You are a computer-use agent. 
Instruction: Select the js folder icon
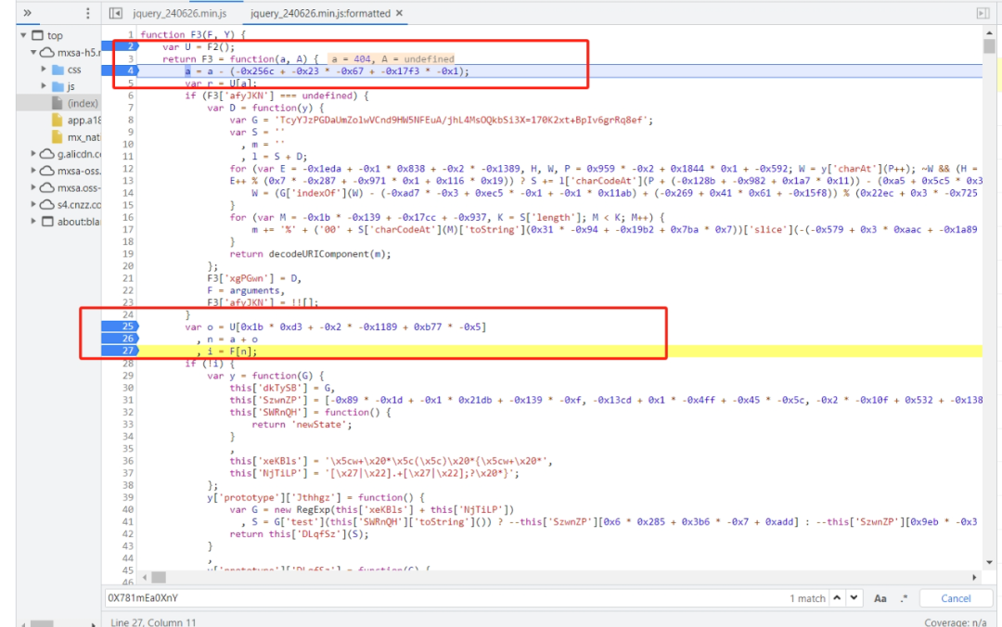(58, 85)
